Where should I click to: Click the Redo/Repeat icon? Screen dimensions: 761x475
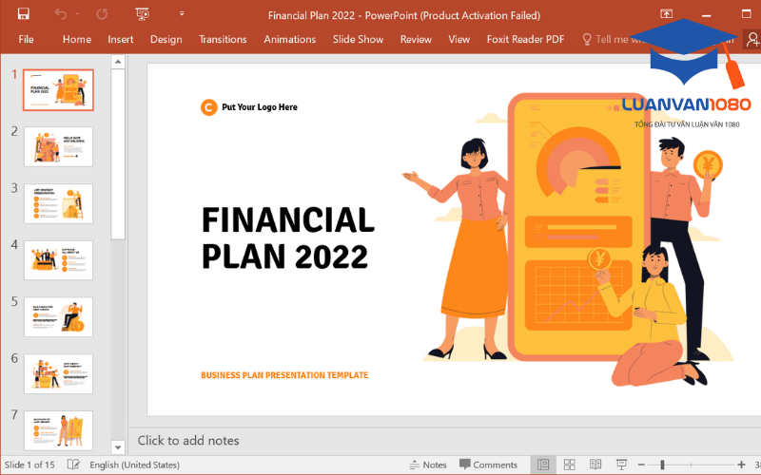click(x=102, y=14)
